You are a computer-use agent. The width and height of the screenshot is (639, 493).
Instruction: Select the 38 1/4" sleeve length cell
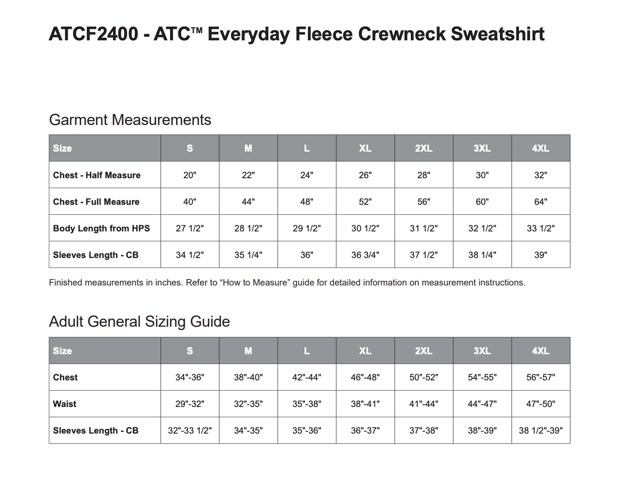(482, 255)
